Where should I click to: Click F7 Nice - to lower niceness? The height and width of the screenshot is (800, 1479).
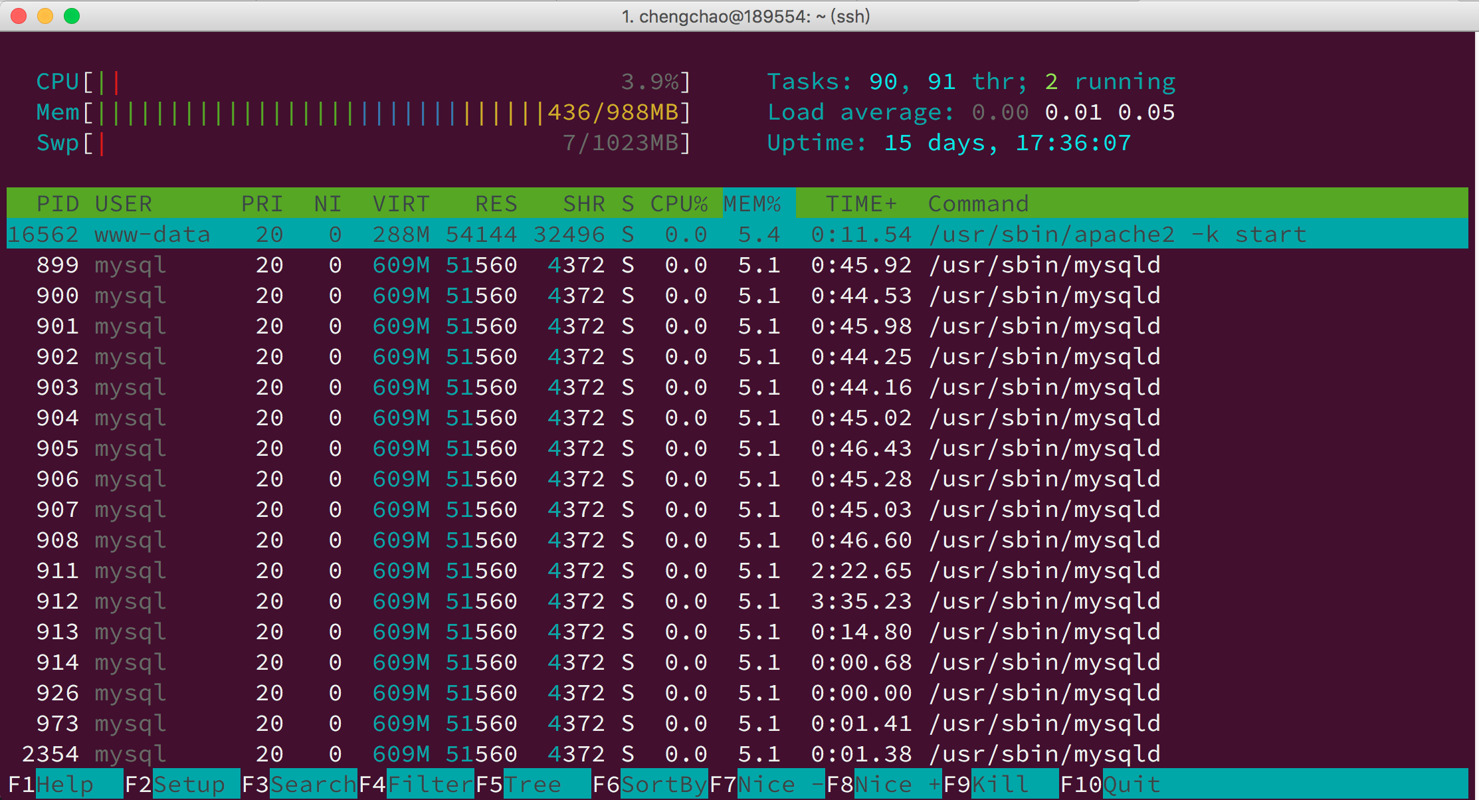pos(767,785)
